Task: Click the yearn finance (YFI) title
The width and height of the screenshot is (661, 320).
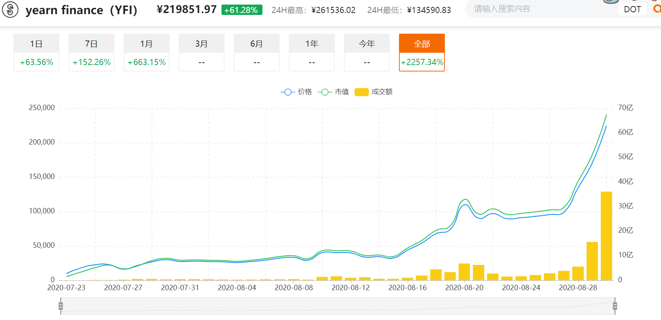Action: [81, 10]
